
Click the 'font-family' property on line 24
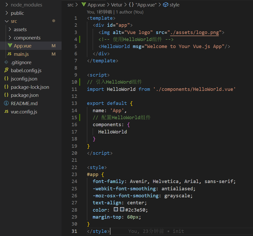pos(108,181)
